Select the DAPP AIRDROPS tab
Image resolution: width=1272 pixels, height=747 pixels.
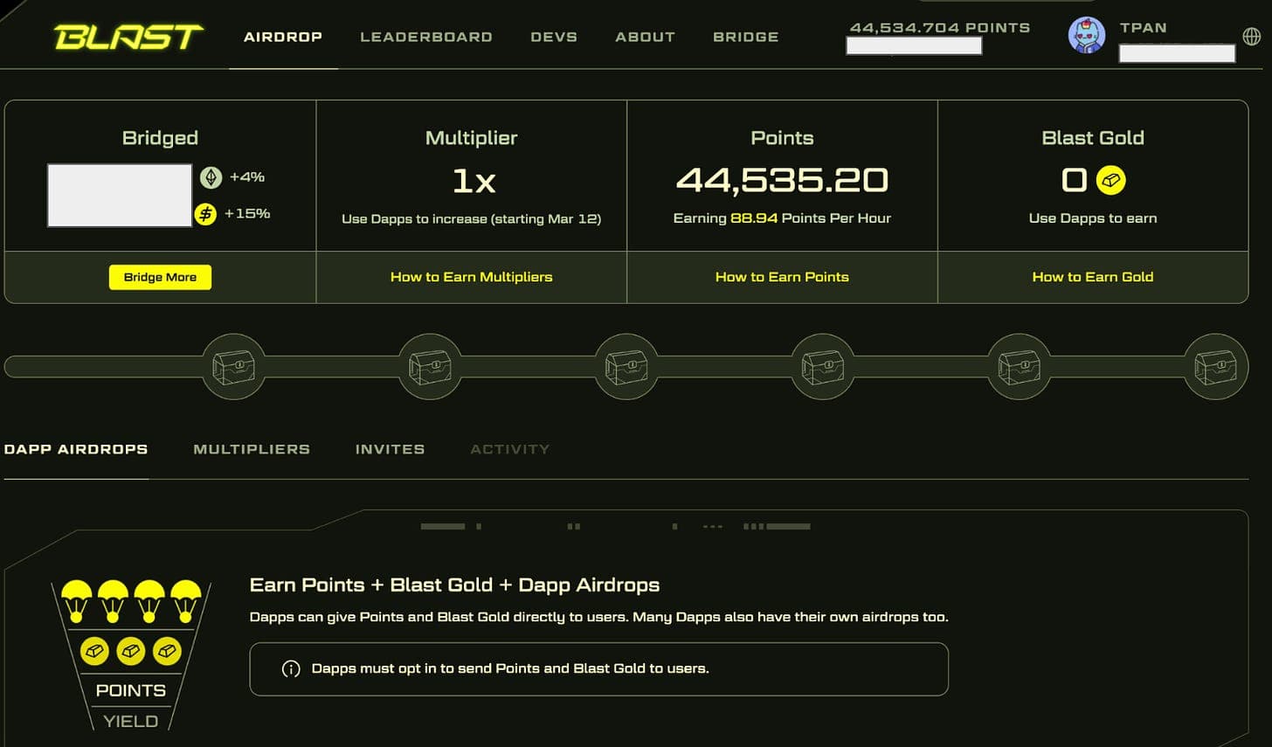coord(76,449)
